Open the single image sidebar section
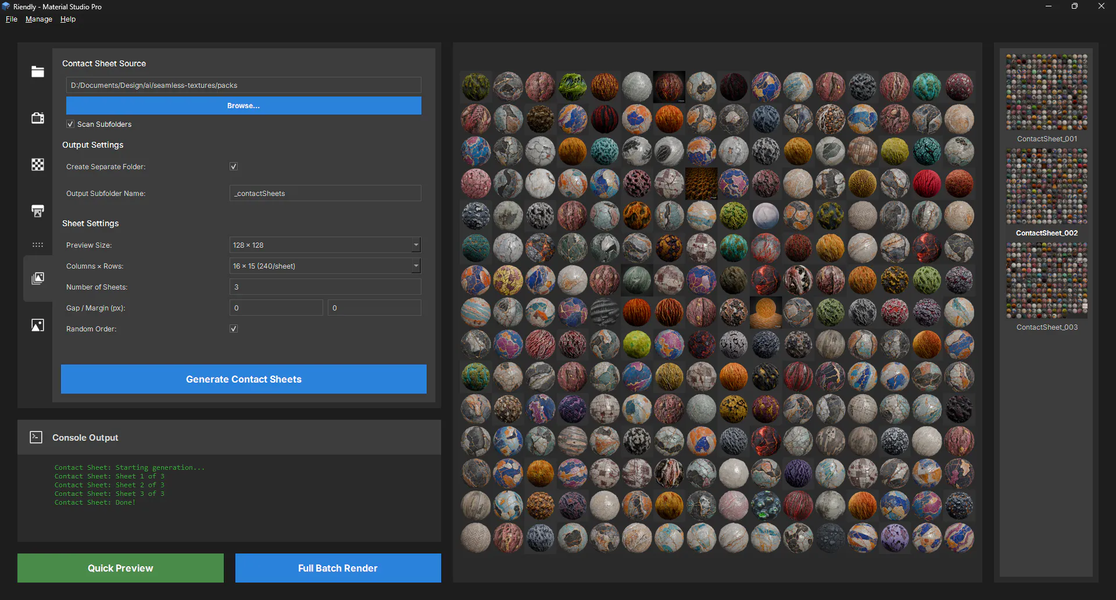This screenshot has height=600, width=1116. tap(38, 325)
